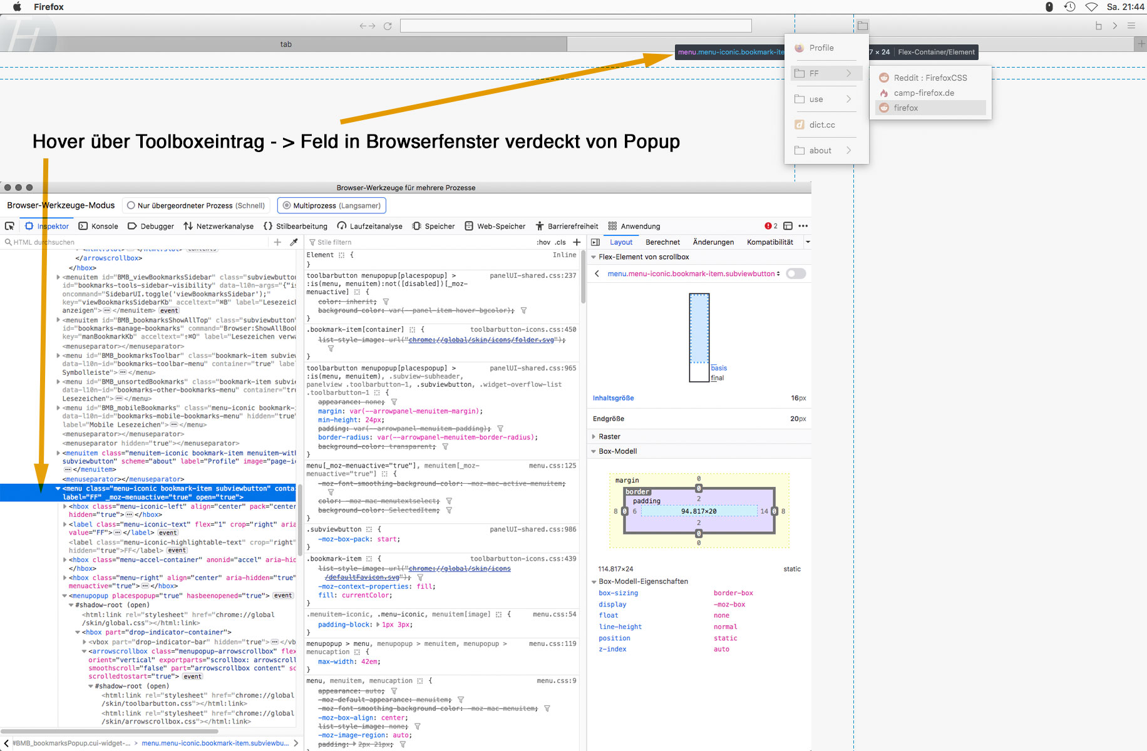
Task: Open the Stilbearbeitung panel
Action: (x=296, y=226)
